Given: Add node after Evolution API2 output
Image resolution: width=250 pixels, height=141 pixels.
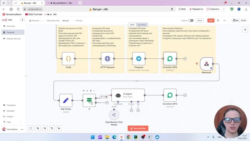Looking at the screenshot, I should point(185,59).
